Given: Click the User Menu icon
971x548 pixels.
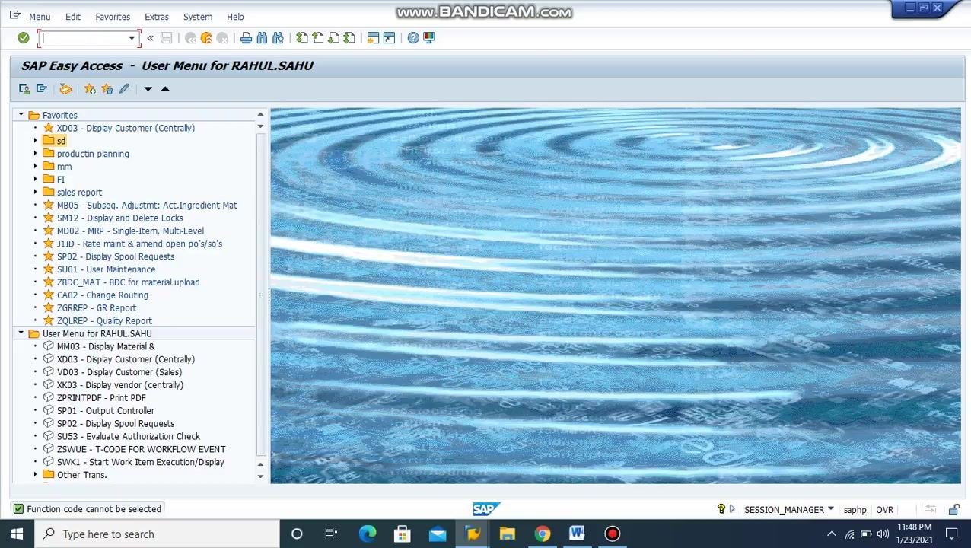Looking at the screenshot, I should click(24, 89).
